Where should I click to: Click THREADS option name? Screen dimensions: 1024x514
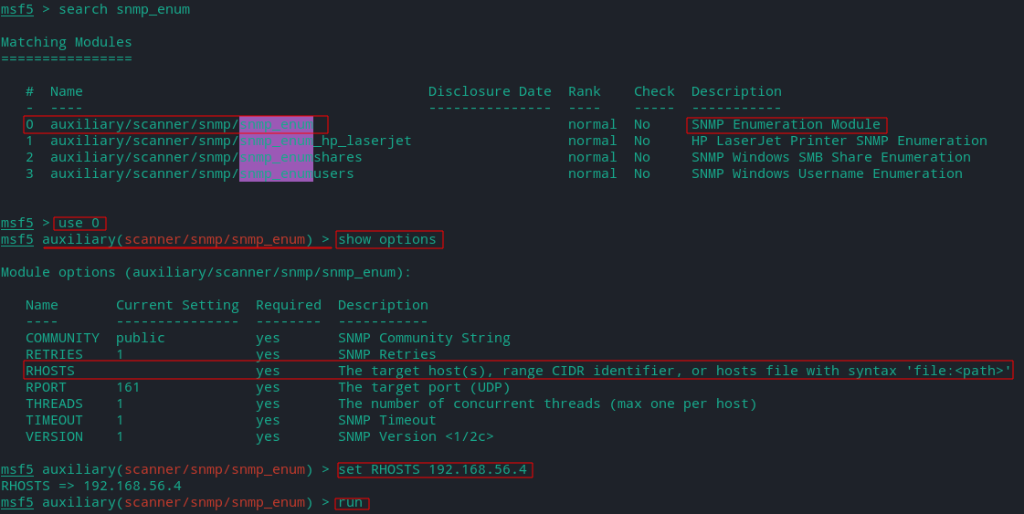54,404
